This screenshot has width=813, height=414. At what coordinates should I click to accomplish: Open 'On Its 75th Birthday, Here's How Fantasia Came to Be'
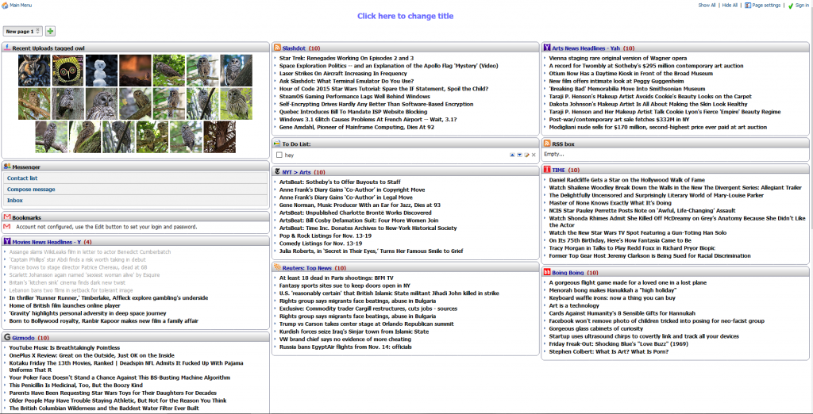coord(620,241)
